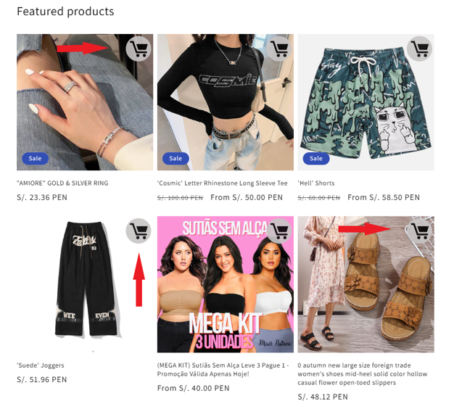The image size is (454, 406).
Task: Open the Sutiãs Sem Alça title link
Action: [223, 370]
